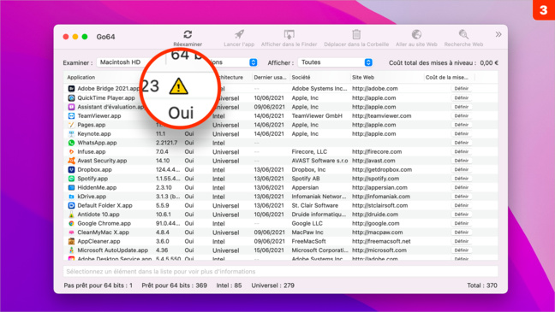Click Définir button for Dropbox row
The image size is (555, 312).
pyautogui.click(x=461, y=169)
